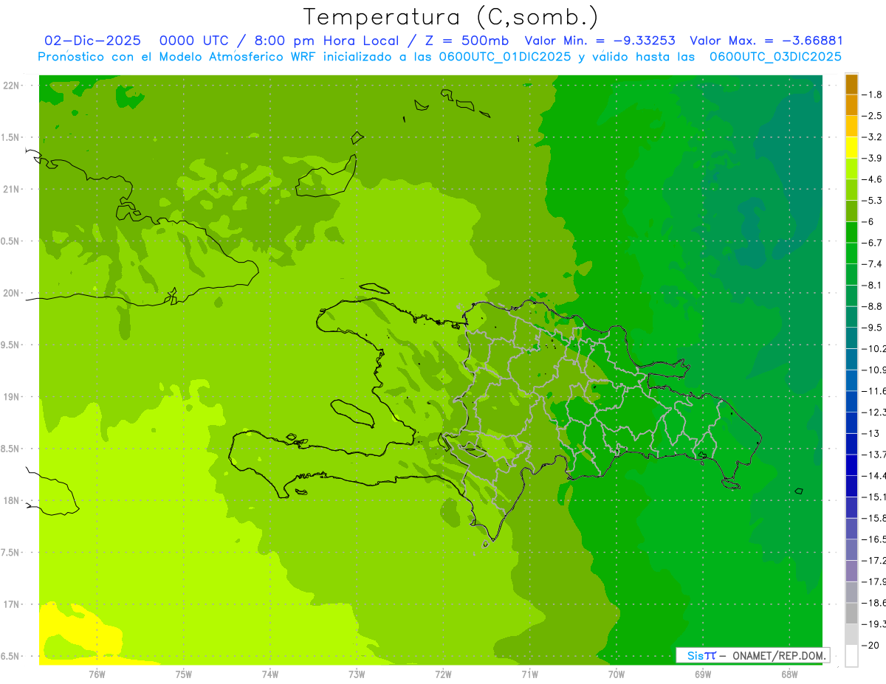Click the "70W" longitude axis label
This screenshot has height=684, width=886.
click(x=617, y=674)
